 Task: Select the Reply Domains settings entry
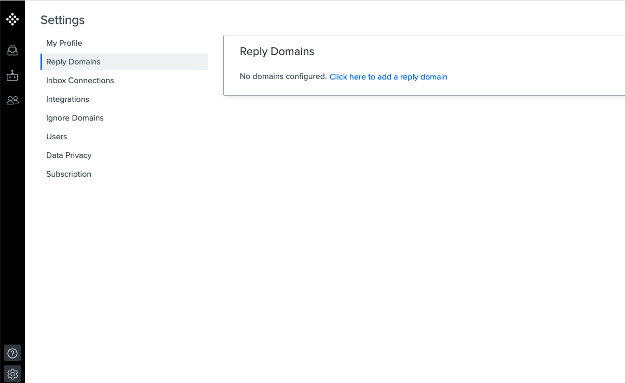[73, 61]
